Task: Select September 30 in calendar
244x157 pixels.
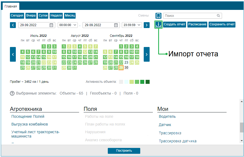Action: point(126,68)
